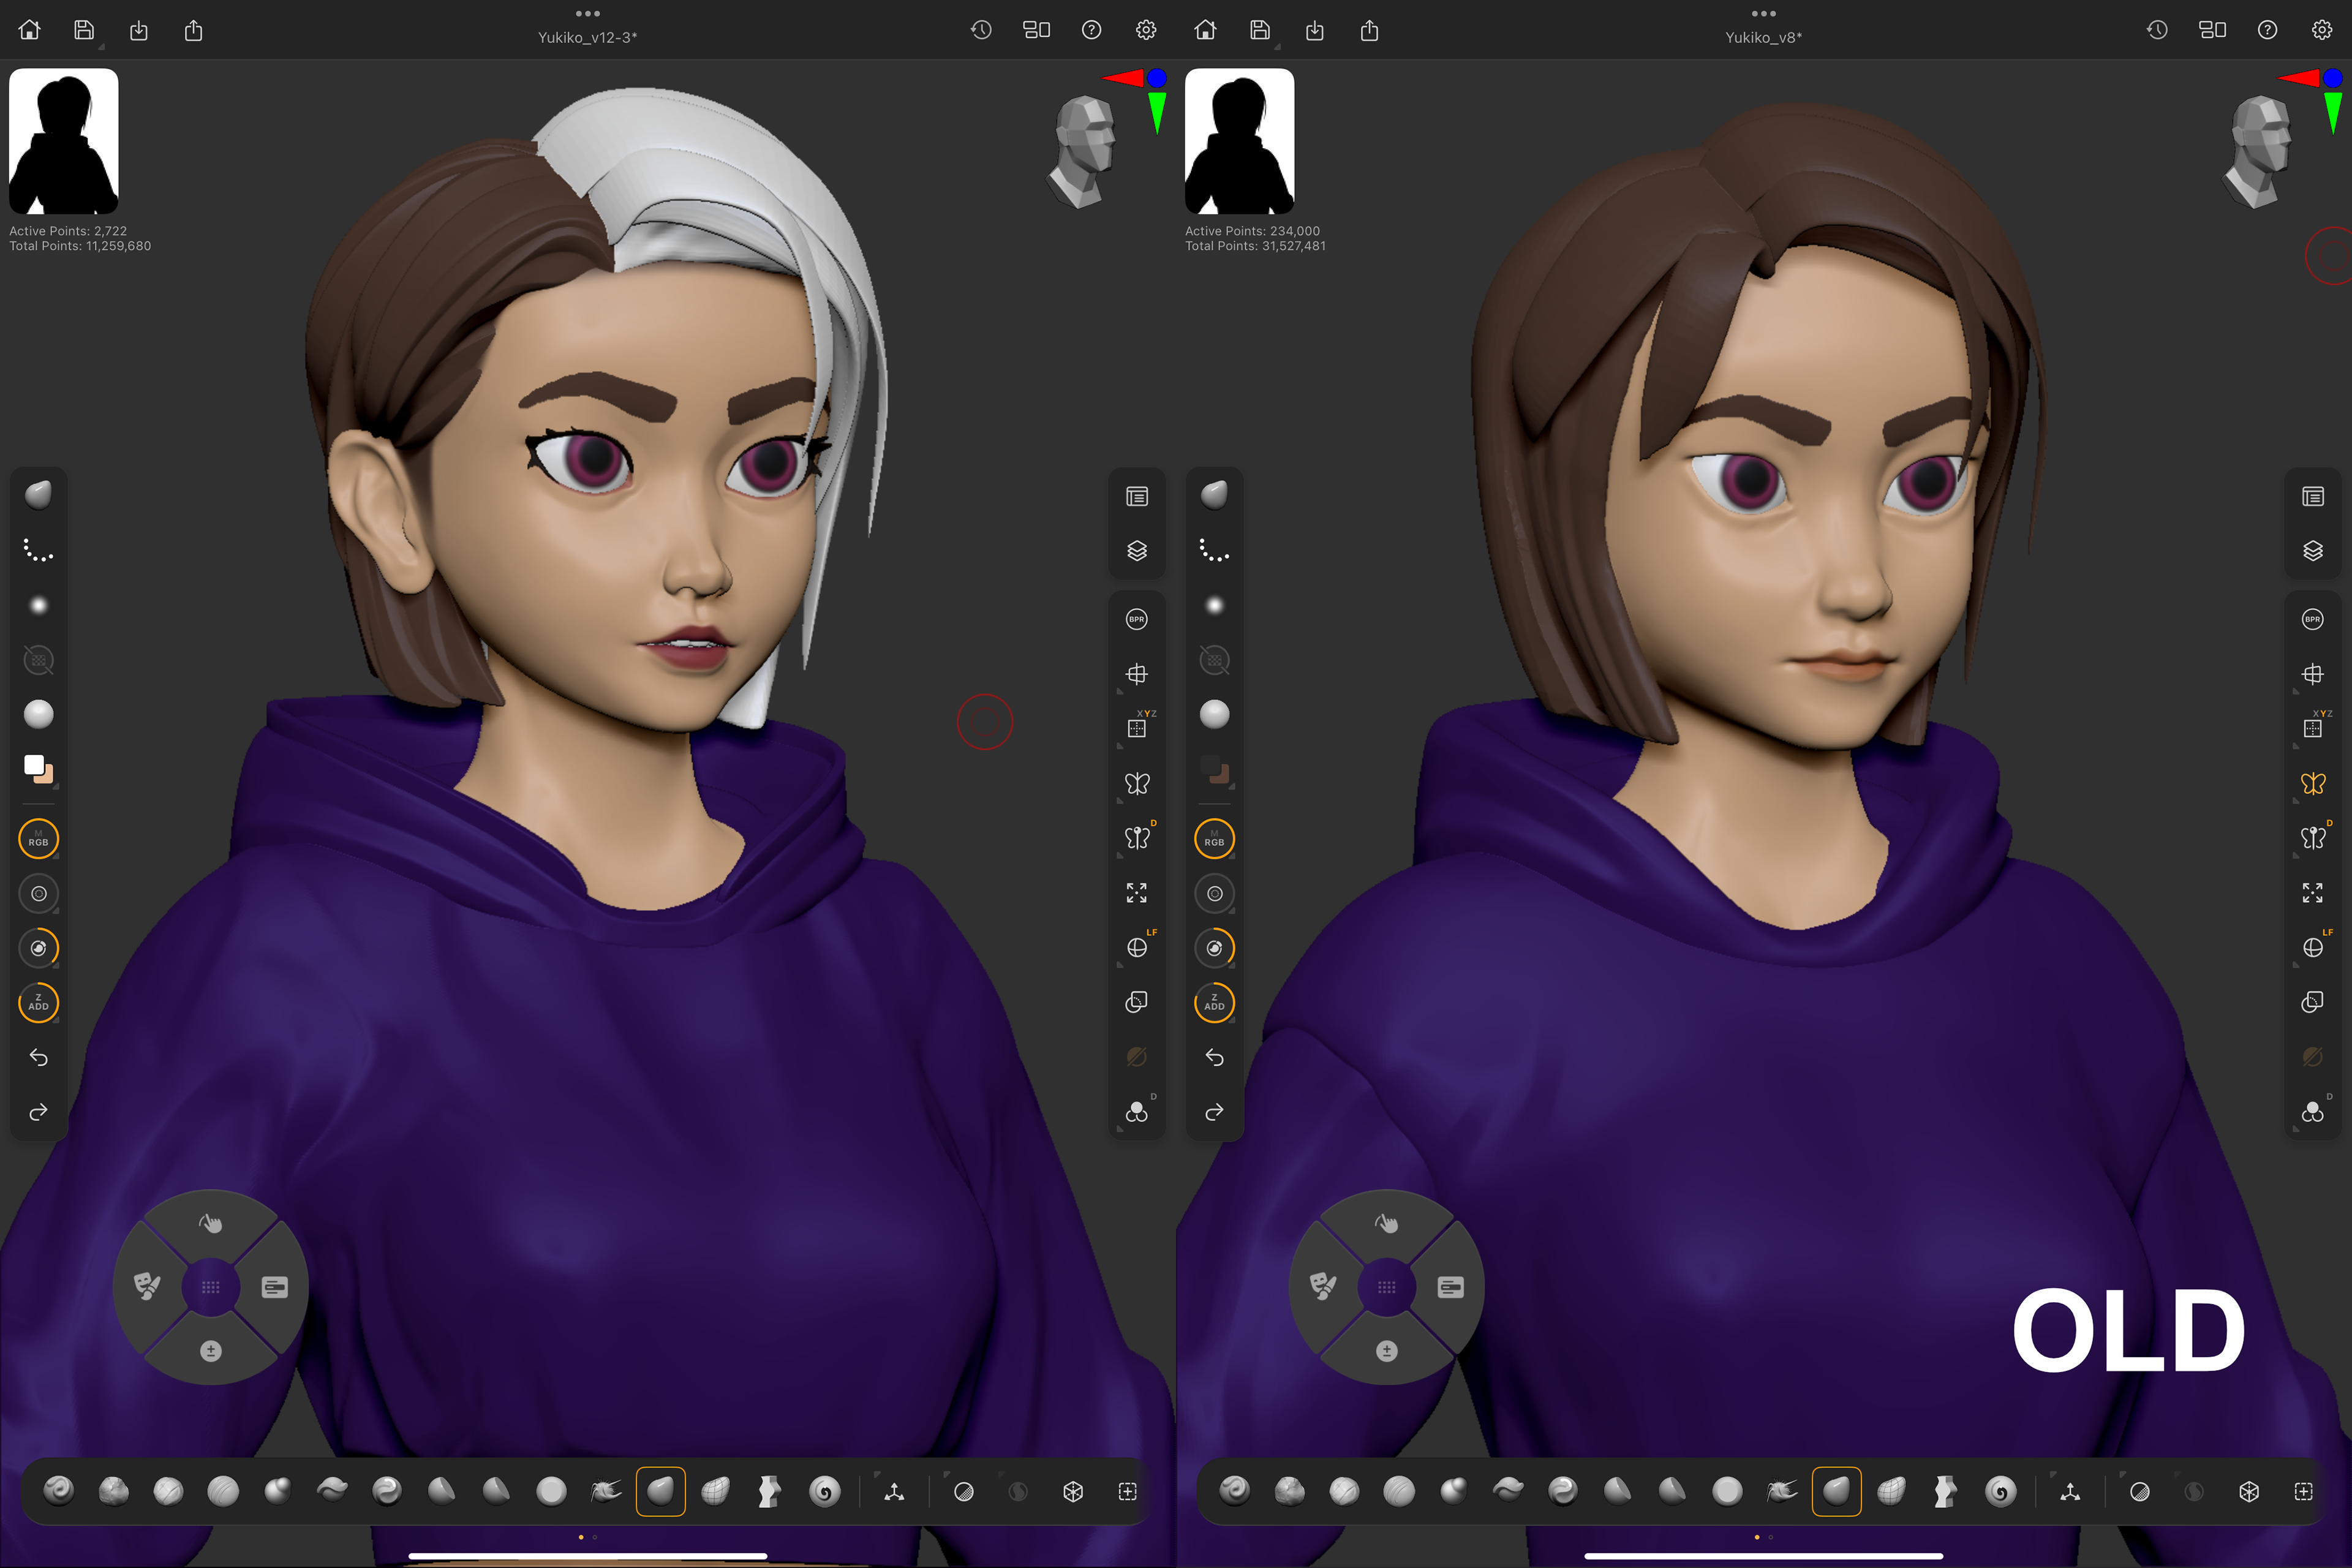Select the Snake Hook brush in Yukiko_v8 window

(1781, 1491)
